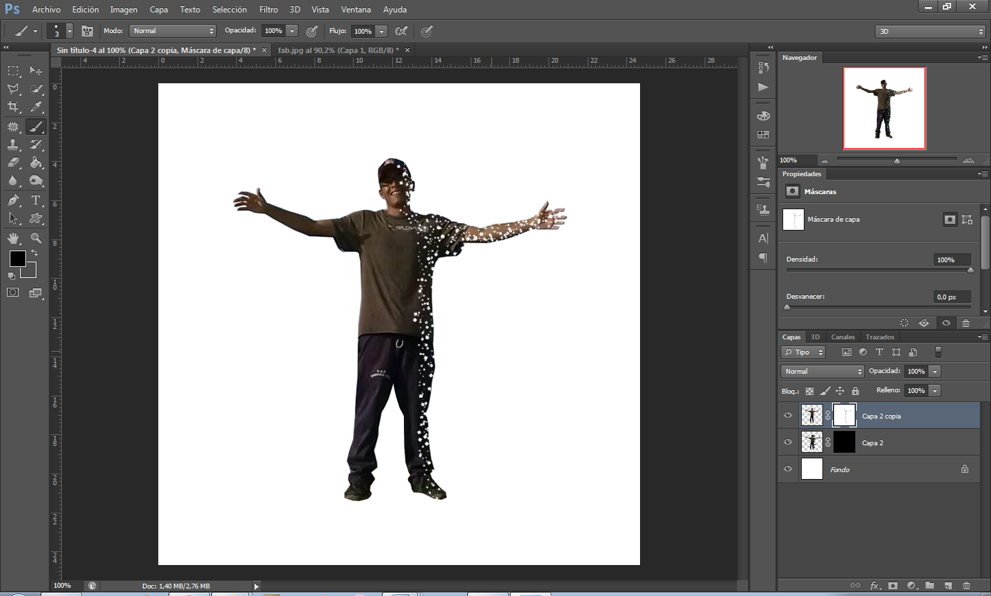This screenshot has width=991, height=596.
Task: Open the Modo blending mode dropdown
Action: pyautogui.click(x=173, y=31)
